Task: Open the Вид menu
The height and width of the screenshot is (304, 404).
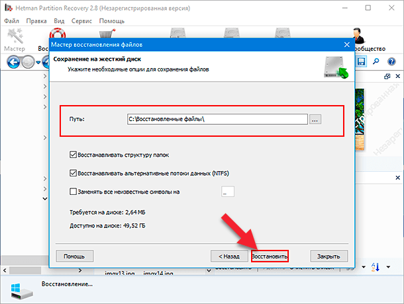Action: click(59, 21)
